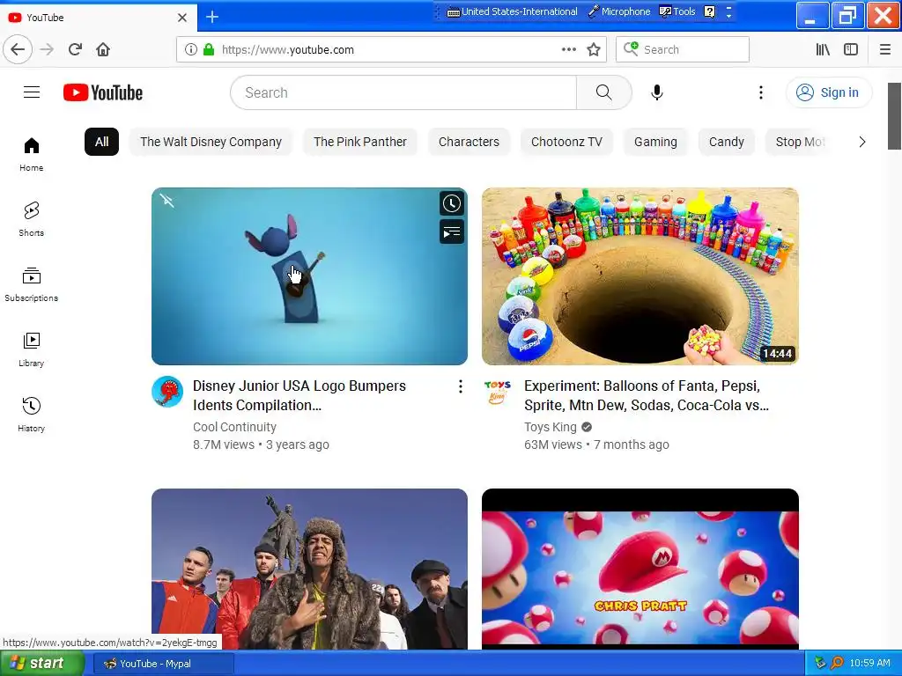
Task: Open Subscriptions in the sidebar
Action: point(31,284)
